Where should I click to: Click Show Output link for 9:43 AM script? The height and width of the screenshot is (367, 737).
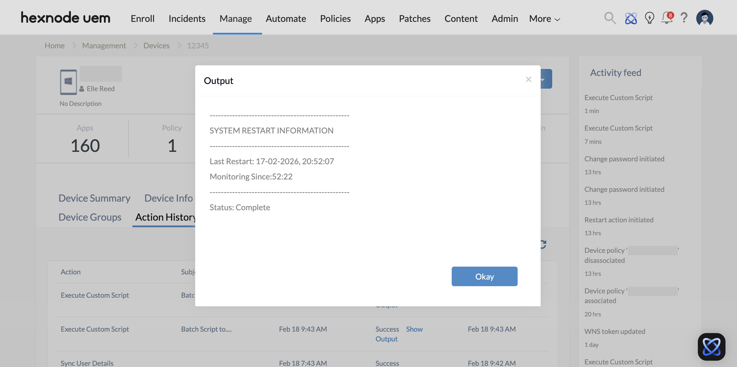click(x=414, y=329)
